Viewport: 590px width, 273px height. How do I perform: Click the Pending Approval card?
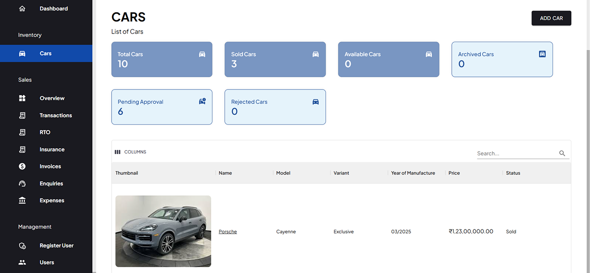click(x=162, y=107)
